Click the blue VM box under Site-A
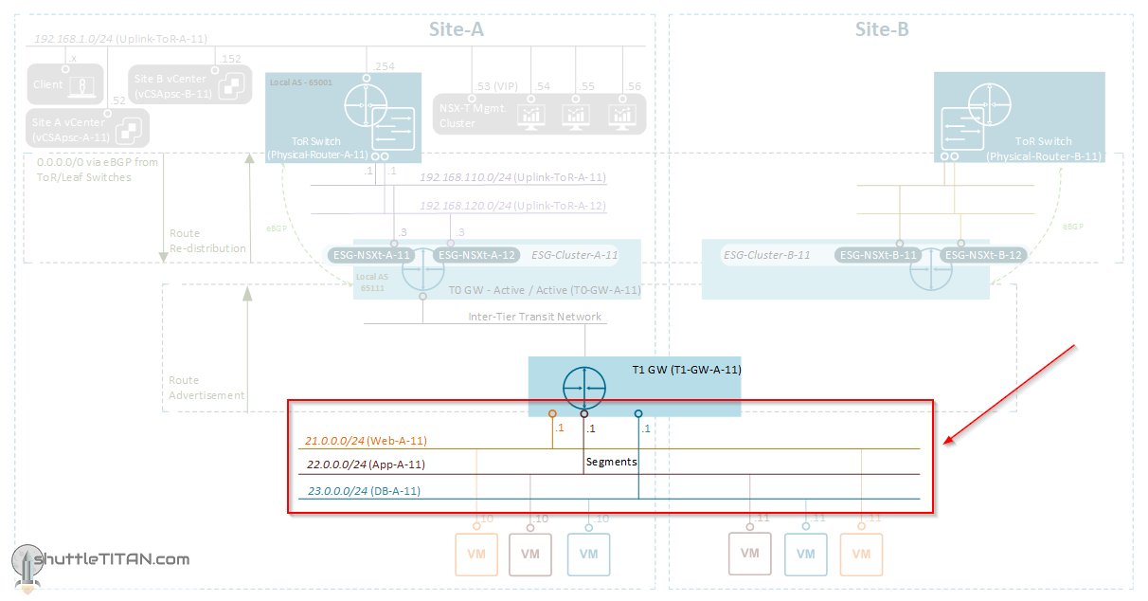This screenshot has height=601, width=1148. [x=588, y=554]
